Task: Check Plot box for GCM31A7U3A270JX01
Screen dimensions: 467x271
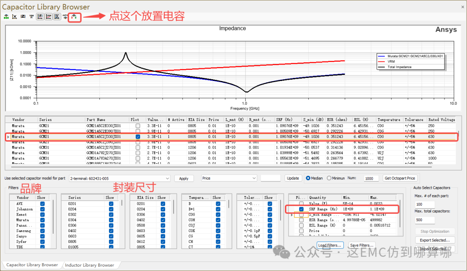Action: [138, 158]
